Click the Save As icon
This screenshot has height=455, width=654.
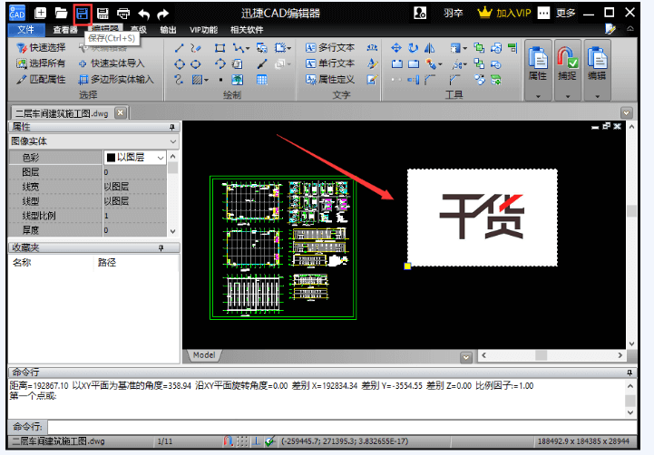click(x=102, y=14)
